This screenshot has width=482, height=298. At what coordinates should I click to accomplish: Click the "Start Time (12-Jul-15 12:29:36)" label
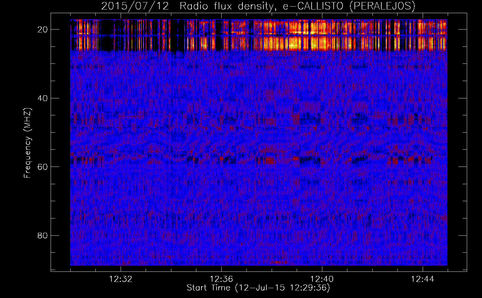tap(258, 288)
